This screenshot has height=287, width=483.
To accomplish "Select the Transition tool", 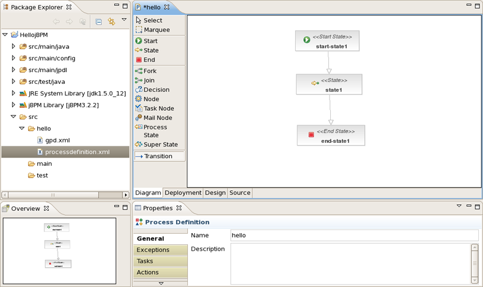I will 157,156.
